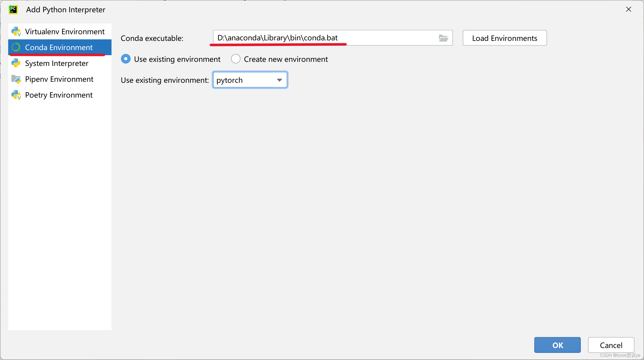Pick Poetry Environment from sidebar list
The height and width of the screenshot is (360, 644).
click(x=59, y=95)
